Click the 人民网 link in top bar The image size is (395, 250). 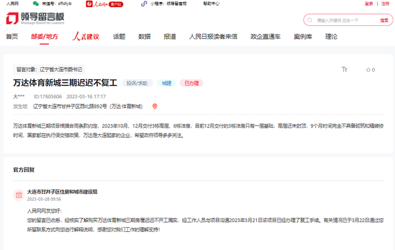click(12, 4)
